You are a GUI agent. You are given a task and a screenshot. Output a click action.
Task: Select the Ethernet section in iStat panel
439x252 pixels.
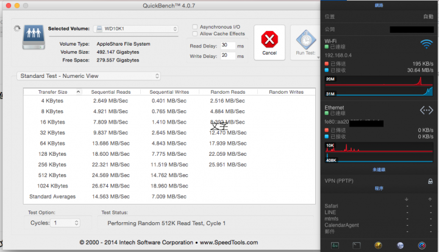pos(379,134)
